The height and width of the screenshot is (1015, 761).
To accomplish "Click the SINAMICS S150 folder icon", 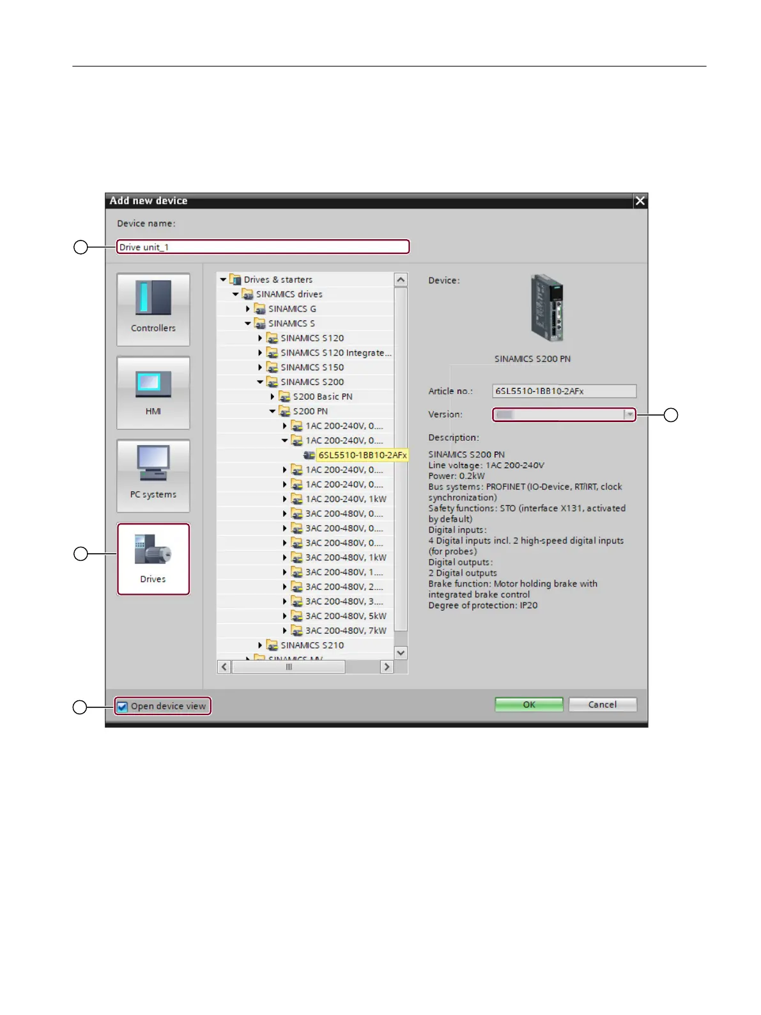I will coord(272,368).
